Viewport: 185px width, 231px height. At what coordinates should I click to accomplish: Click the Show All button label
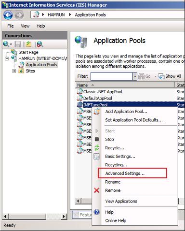point(173,76)
